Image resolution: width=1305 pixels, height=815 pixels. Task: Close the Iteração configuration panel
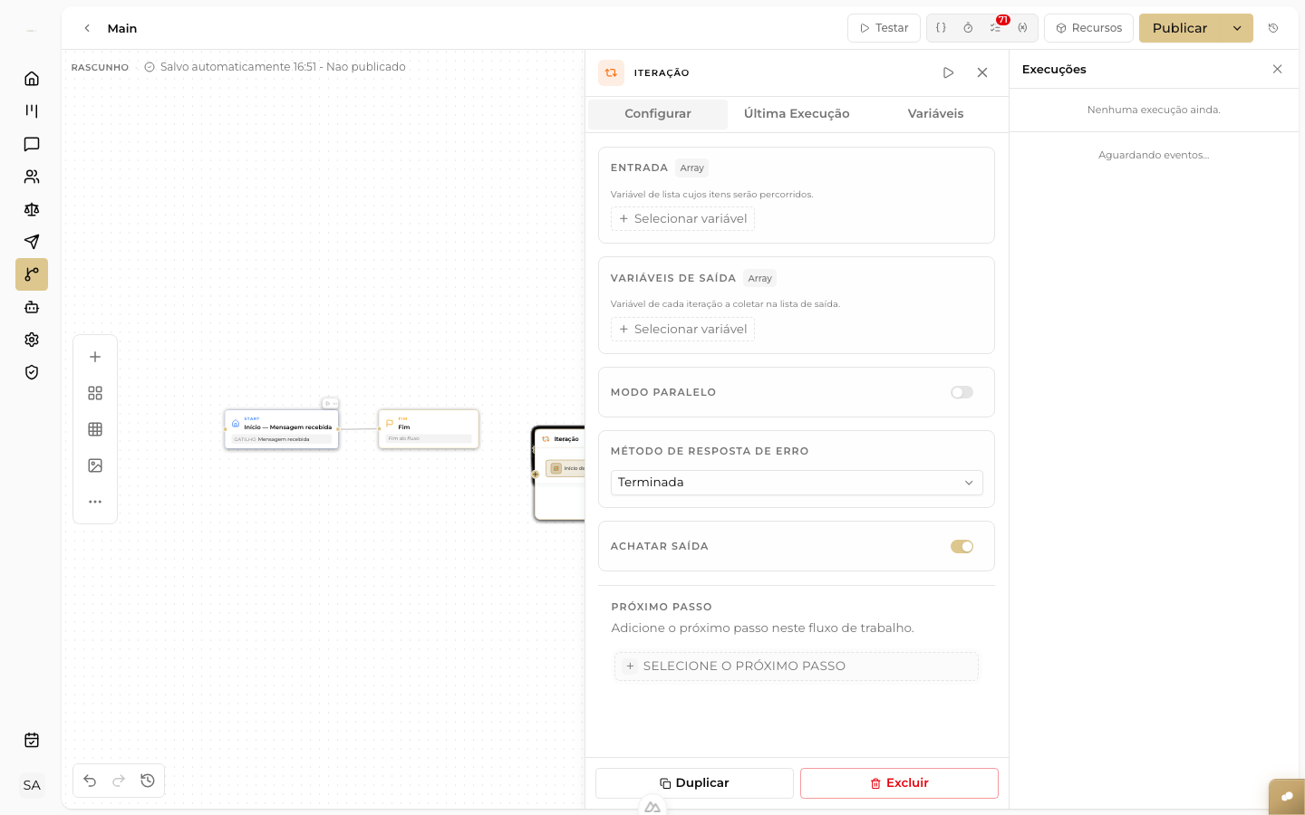pos(982,72)
